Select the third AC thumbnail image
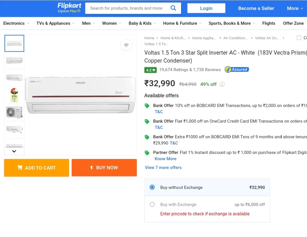The image size is (307, 237). pyautogui.click(x=14, y=78)
